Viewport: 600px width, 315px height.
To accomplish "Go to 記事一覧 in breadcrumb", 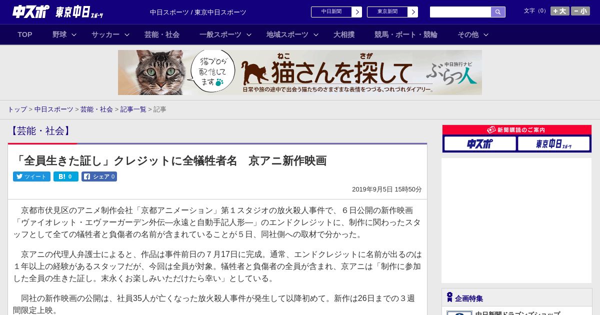I will [133, 109].
